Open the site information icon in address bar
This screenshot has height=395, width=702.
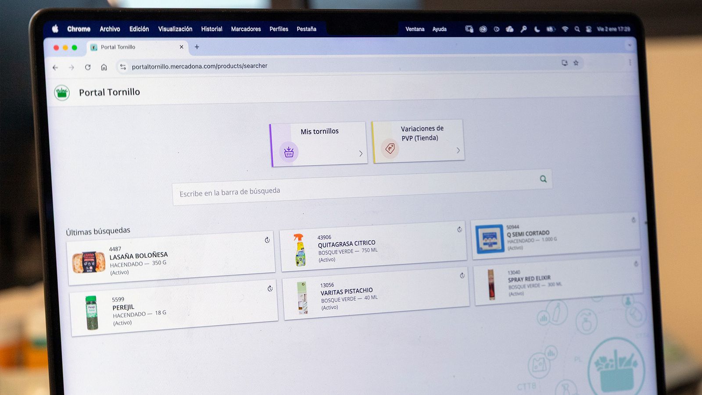tap(123, 67)
